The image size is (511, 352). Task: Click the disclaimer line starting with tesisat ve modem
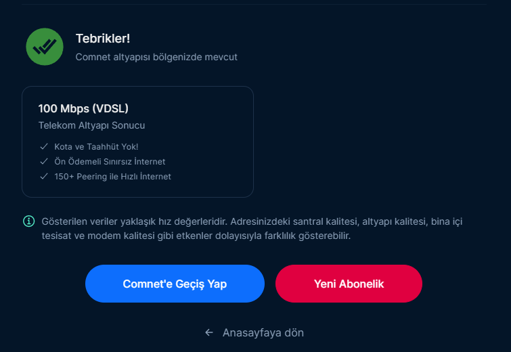coord(196,236)
